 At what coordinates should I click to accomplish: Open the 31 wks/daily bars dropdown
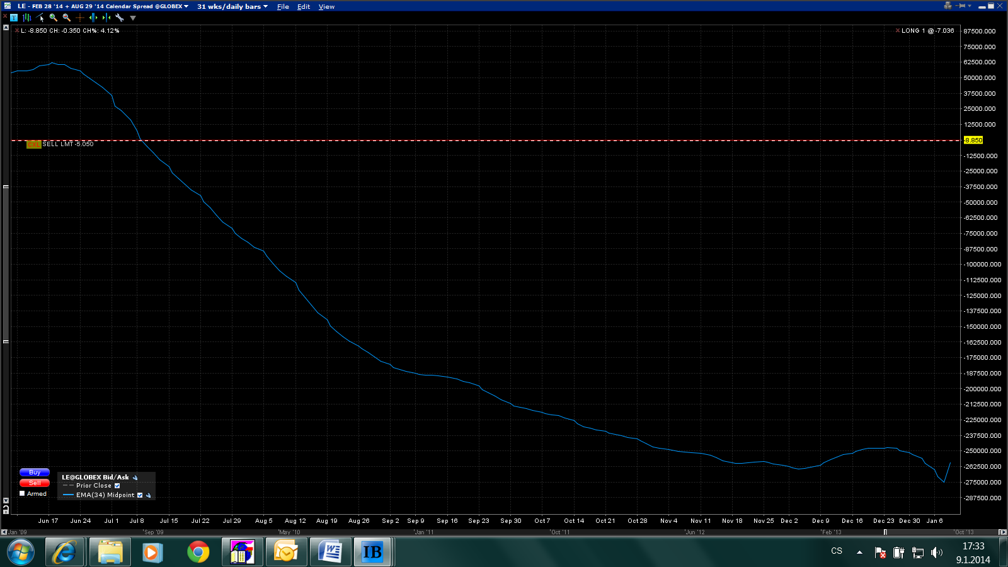click(232, 6)
